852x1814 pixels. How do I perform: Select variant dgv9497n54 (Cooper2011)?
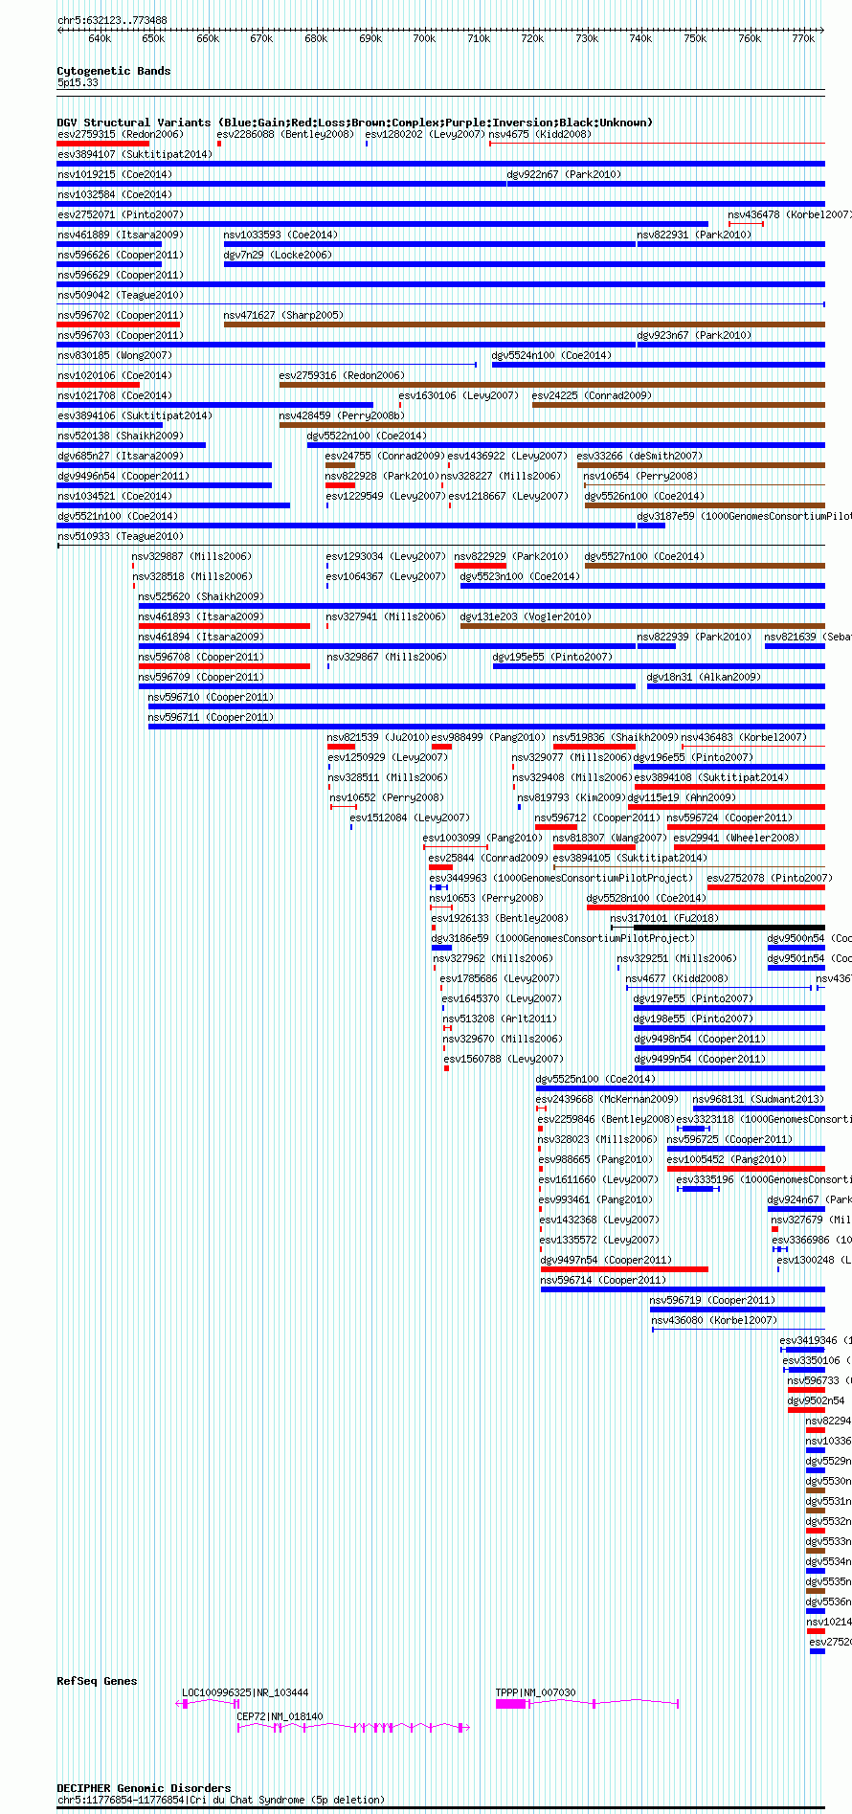606,1261
